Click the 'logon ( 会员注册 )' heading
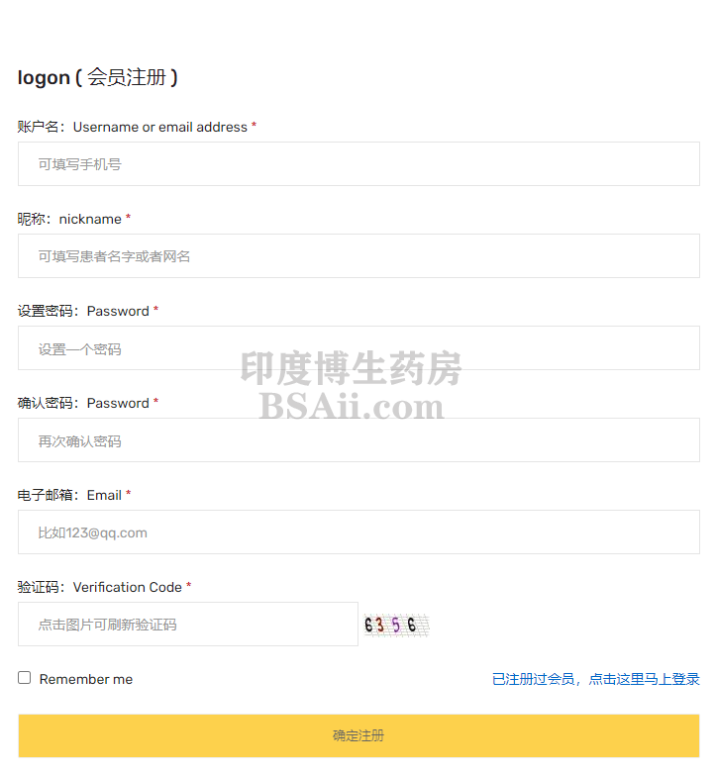 97,77
